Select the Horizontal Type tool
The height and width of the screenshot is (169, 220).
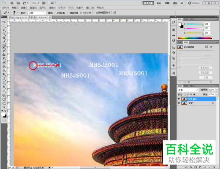[4, 83]
